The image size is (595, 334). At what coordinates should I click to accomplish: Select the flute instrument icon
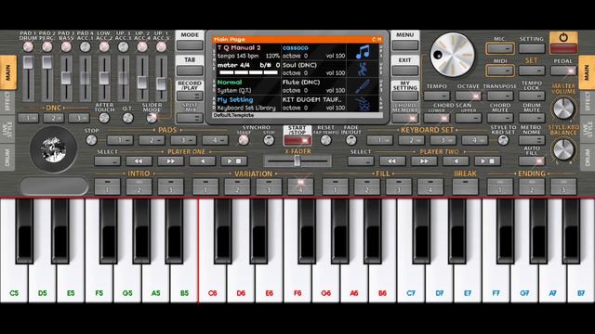click(363, 86)
